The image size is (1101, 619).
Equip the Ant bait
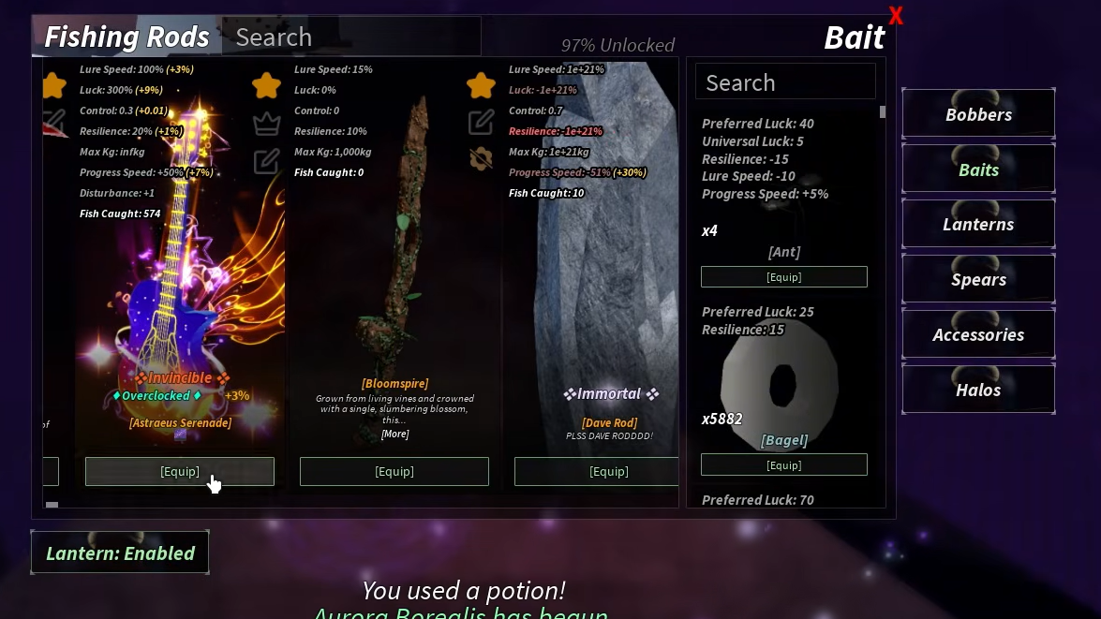(x=783, y=277)
